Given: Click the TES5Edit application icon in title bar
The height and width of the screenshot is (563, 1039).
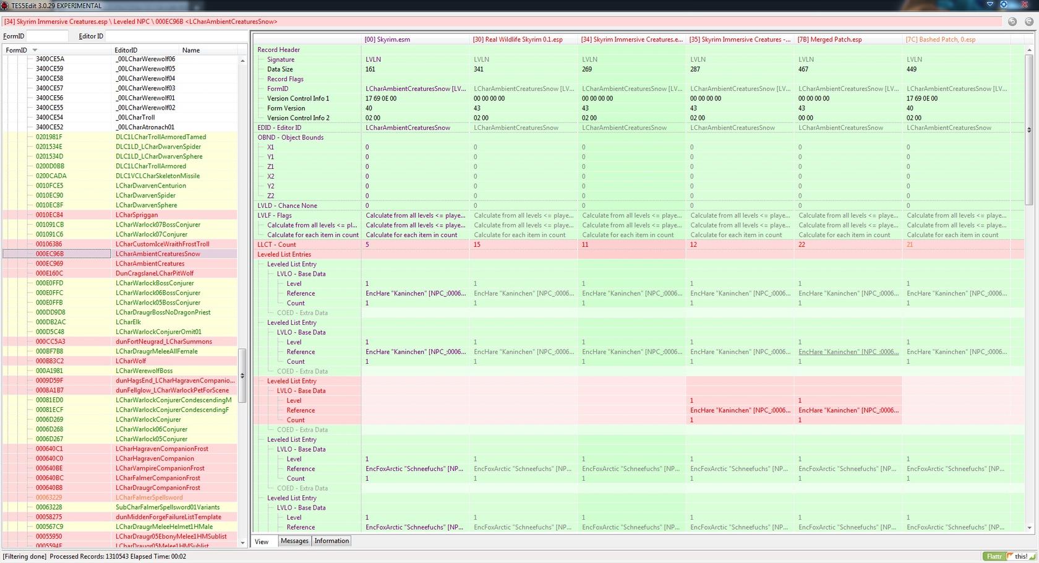Looking at the screenshot, I should click(6, 6).
